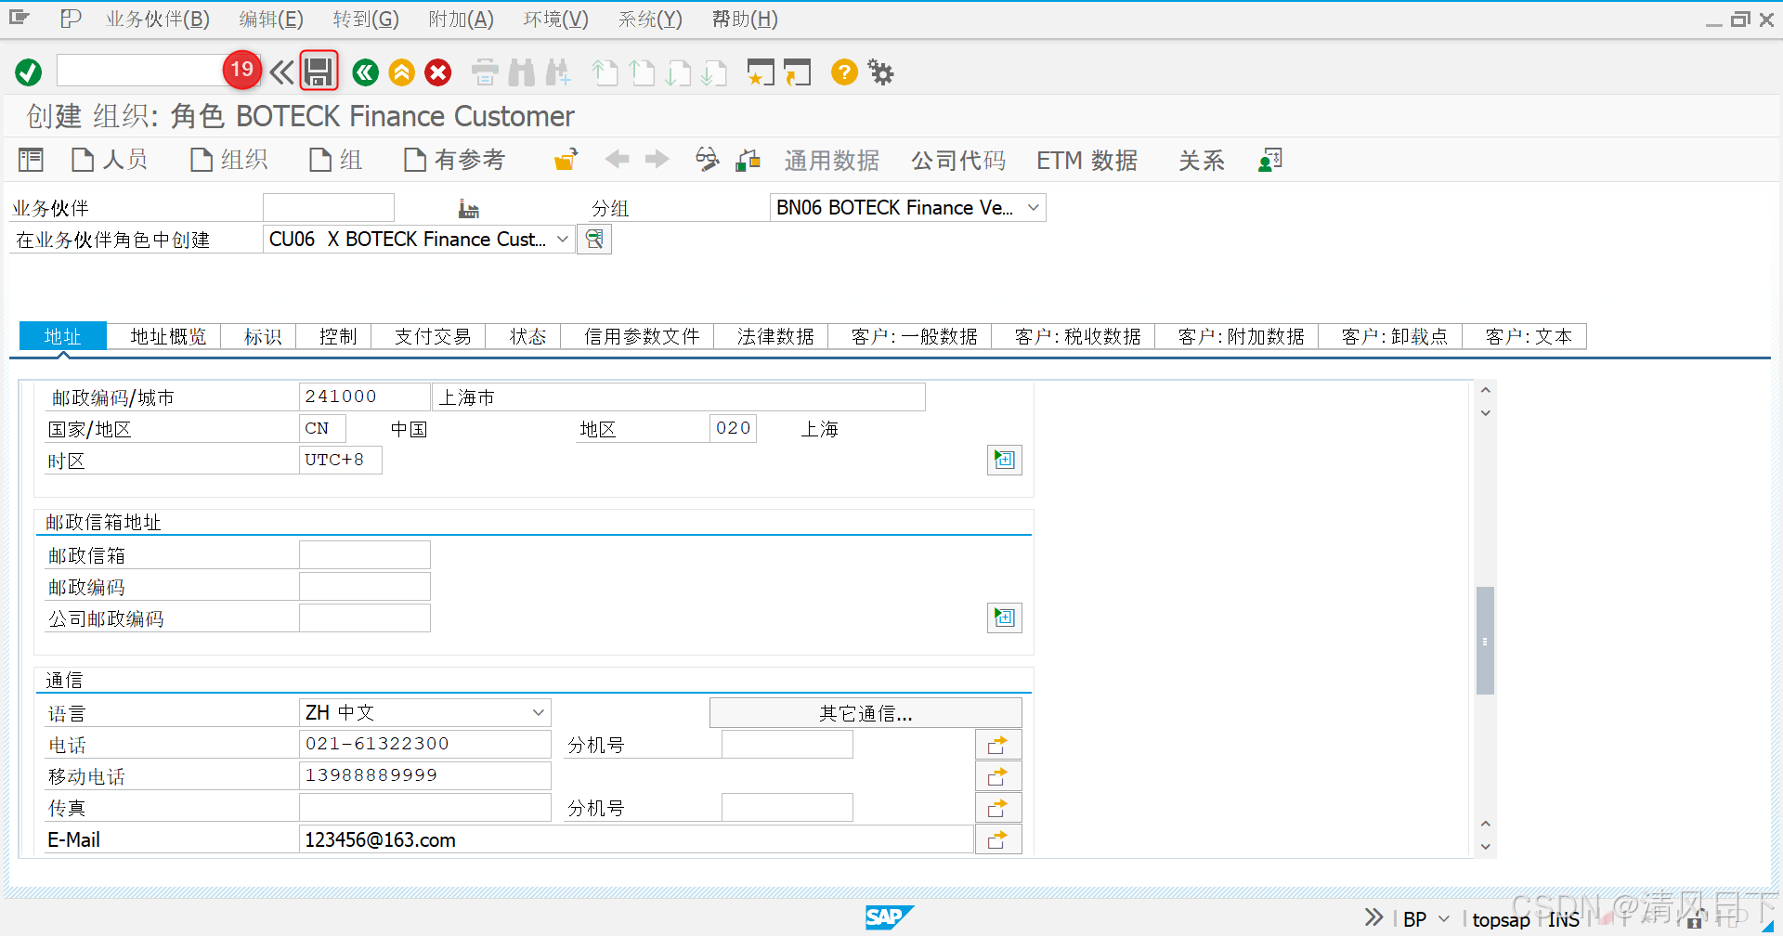Click the 组织 organization creation icon
The height and width of the screenshot is (936, 1783).
[228, 159]
